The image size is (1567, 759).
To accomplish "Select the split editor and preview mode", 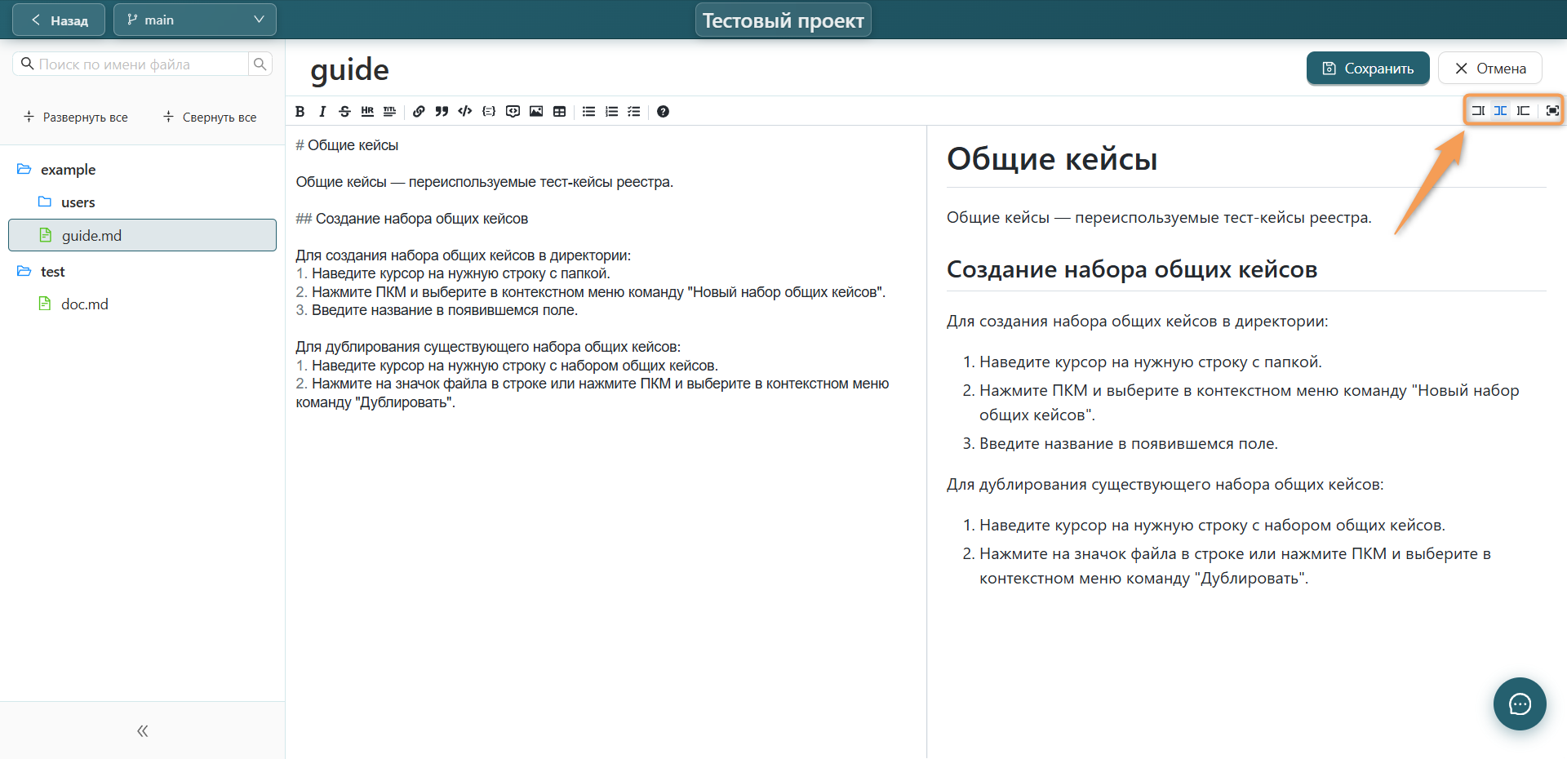I will point(1500,110).
